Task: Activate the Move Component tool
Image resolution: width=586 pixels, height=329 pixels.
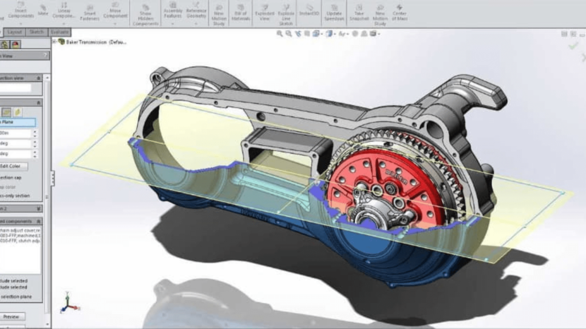Action: coord(115,10)
